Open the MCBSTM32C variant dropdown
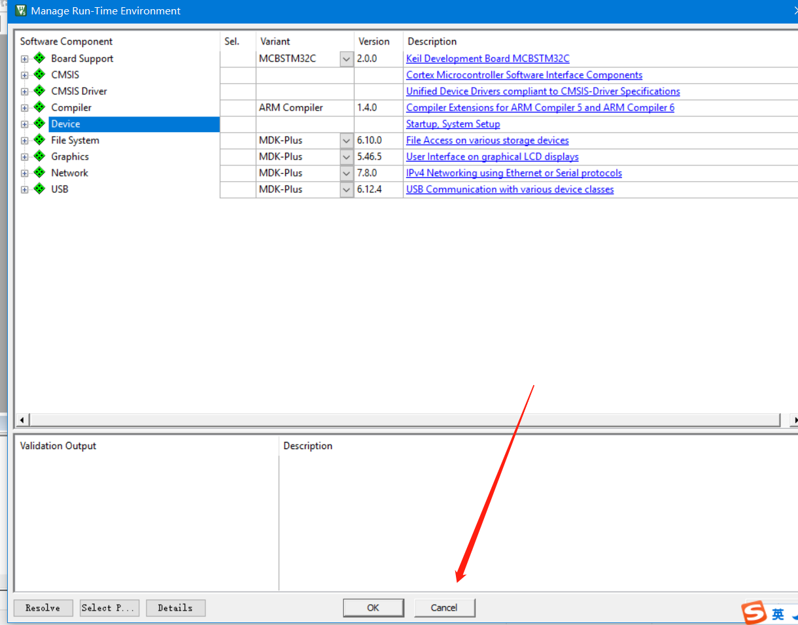The height and width of the screenshot is (625, 798). coord(347,59)
